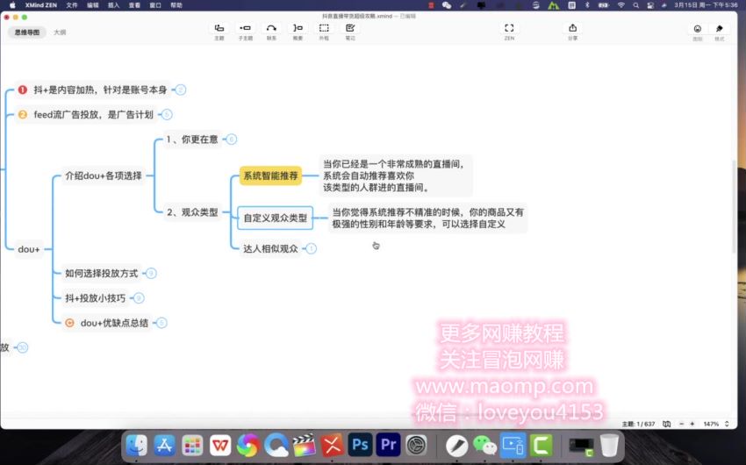Switch to the 大纲 outline tab

tap(60, 32)
